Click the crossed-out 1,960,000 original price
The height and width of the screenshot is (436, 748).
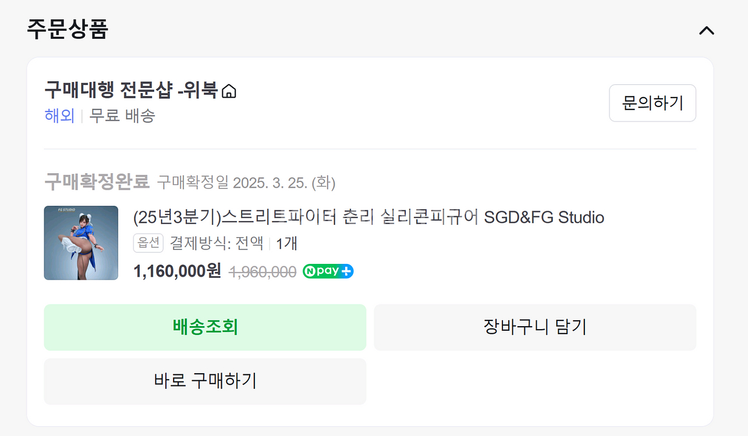click(263, 271)
